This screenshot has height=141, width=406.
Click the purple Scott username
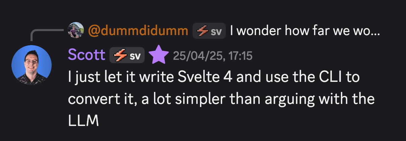pyautogui.click(x=87, y=55)
